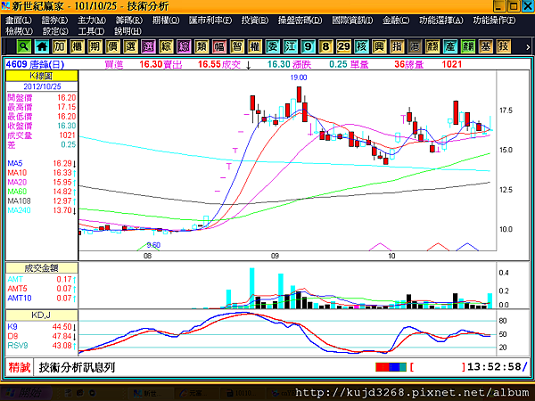The image size is (535, 401).
Task: Open the 期權(O) menu
Action: coord(166,20)
